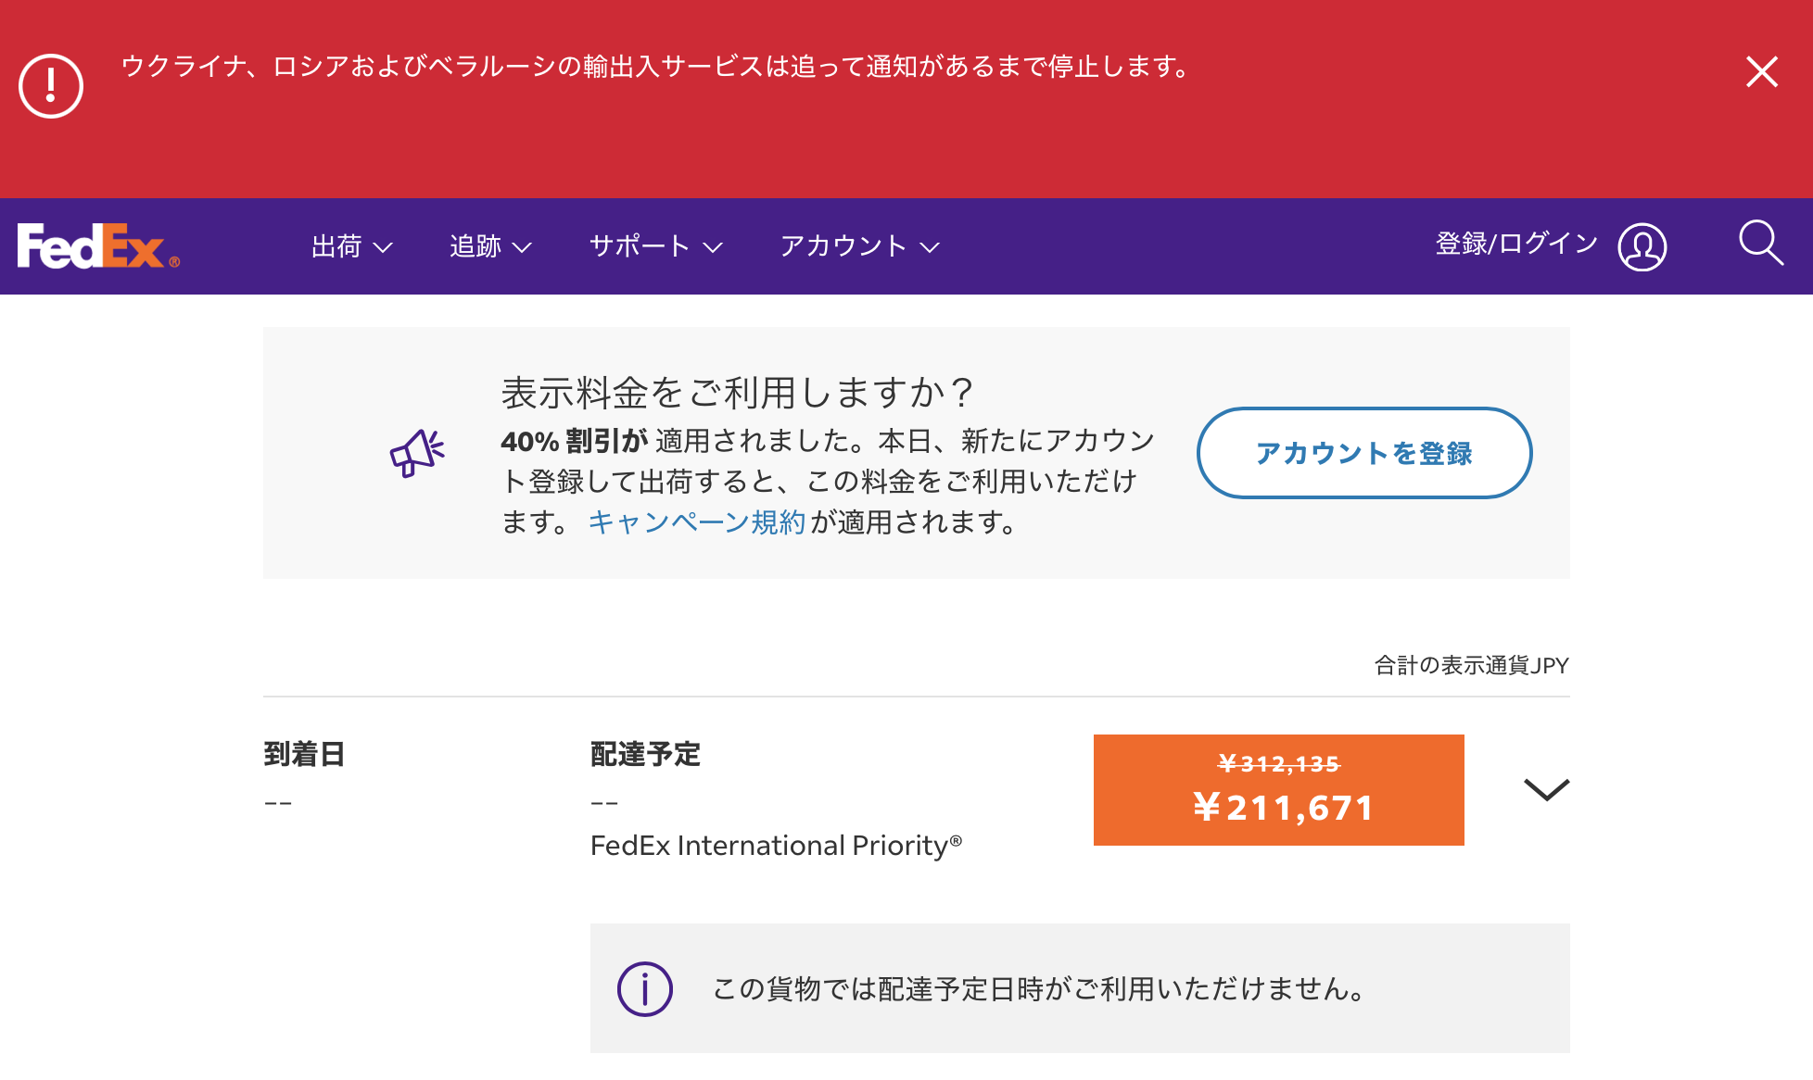This screenshot has width=1813, height=1080.
Task: Expand rate details chevron beside price
Action: click(1547, 789)
